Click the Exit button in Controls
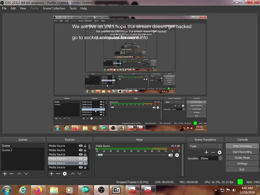 242,169
